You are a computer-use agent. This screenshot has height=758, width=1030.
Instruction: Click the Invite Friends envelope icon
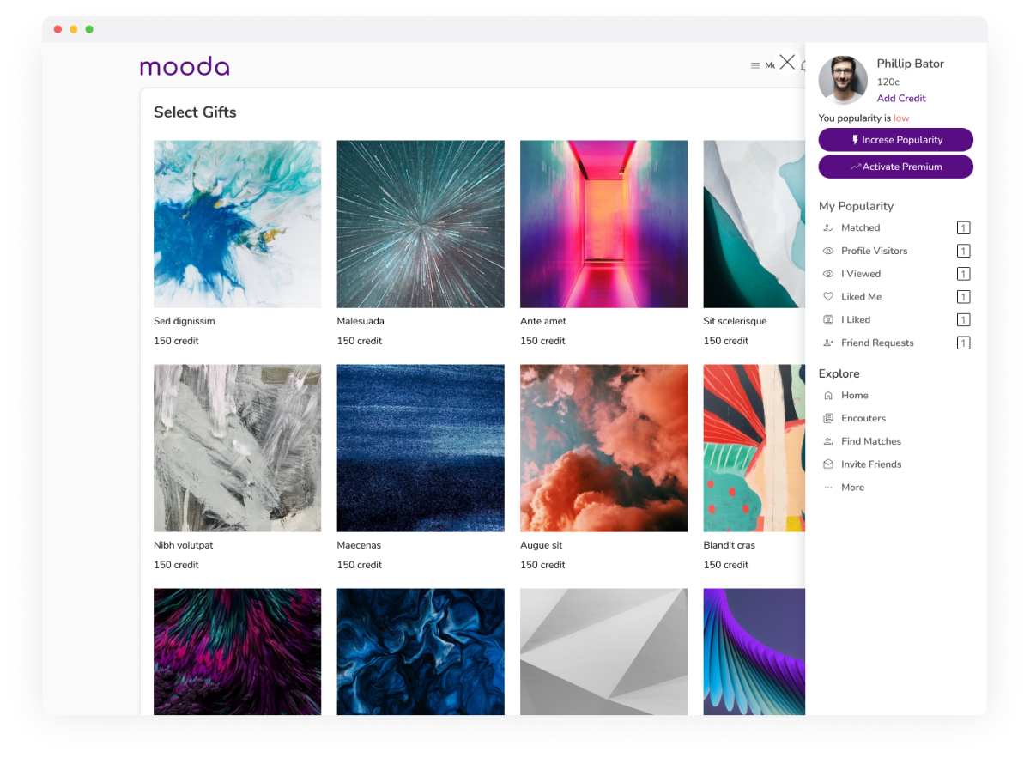coord(828,464)
